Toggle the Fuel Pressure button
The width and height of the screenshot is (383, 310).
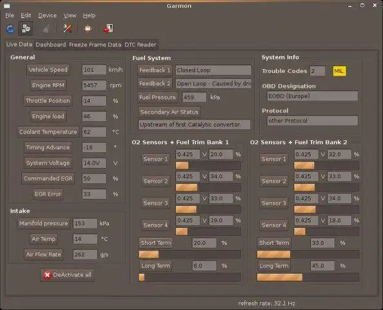[x=157, y=98]
